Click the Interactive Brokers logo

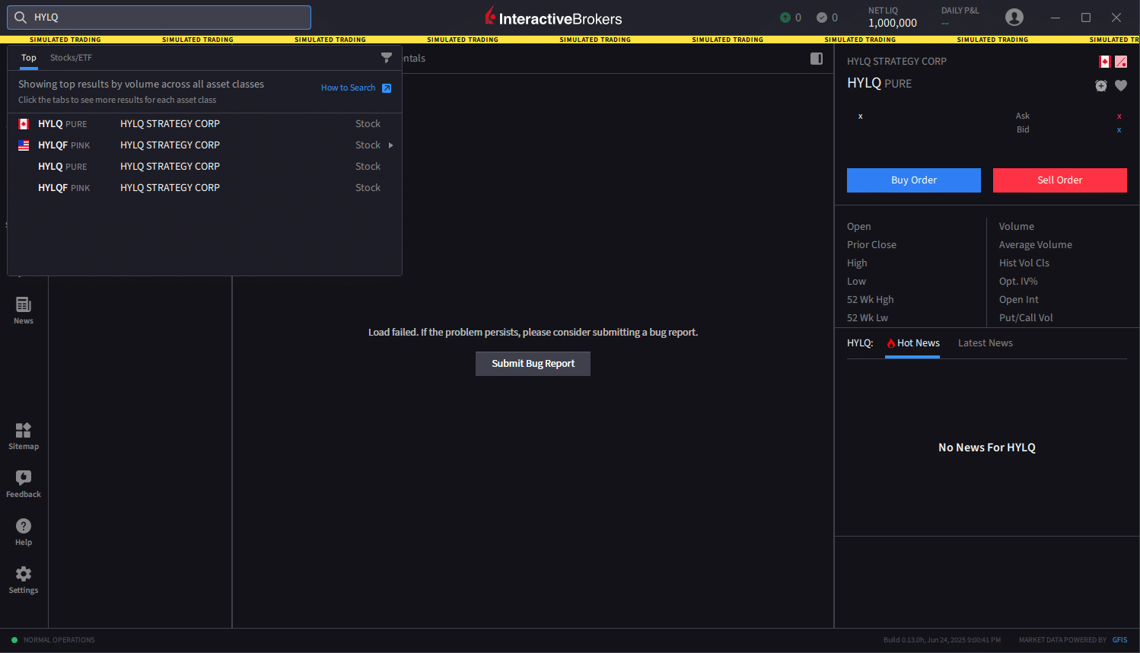pyautogui.click(x=553, y=17)
